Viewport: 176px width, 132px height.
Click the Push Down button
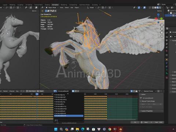[x=31, y=91]
